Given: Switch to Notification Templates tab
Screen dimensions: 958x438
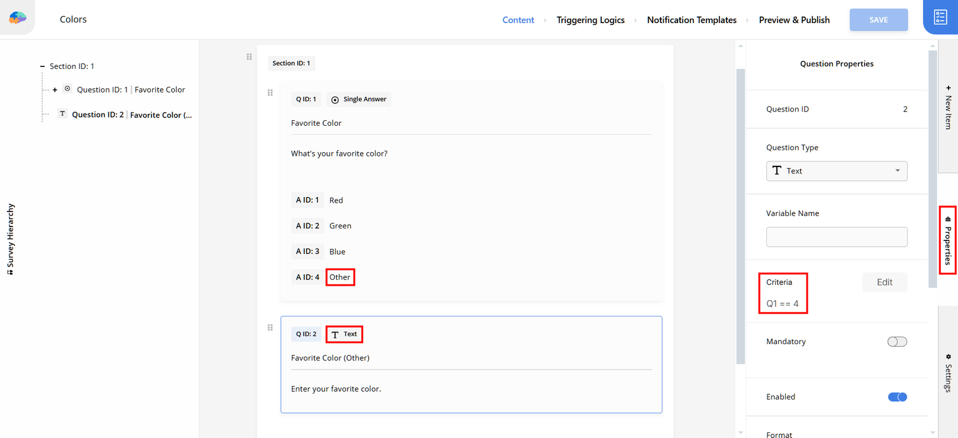Looking at the screenshot, I should coord(691,20).
